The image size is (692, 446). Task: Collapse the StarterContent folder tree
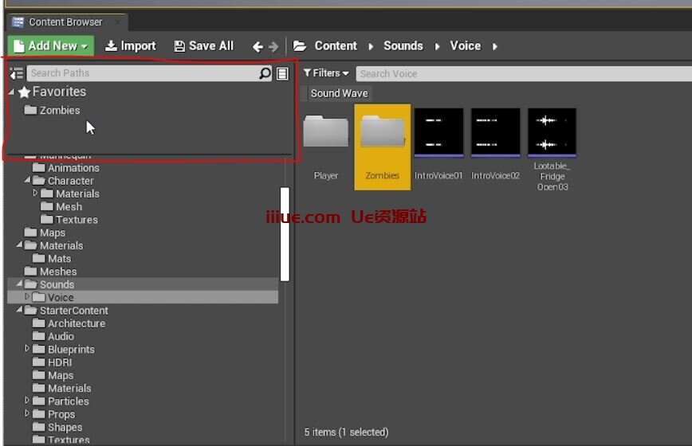click(18, 311)
